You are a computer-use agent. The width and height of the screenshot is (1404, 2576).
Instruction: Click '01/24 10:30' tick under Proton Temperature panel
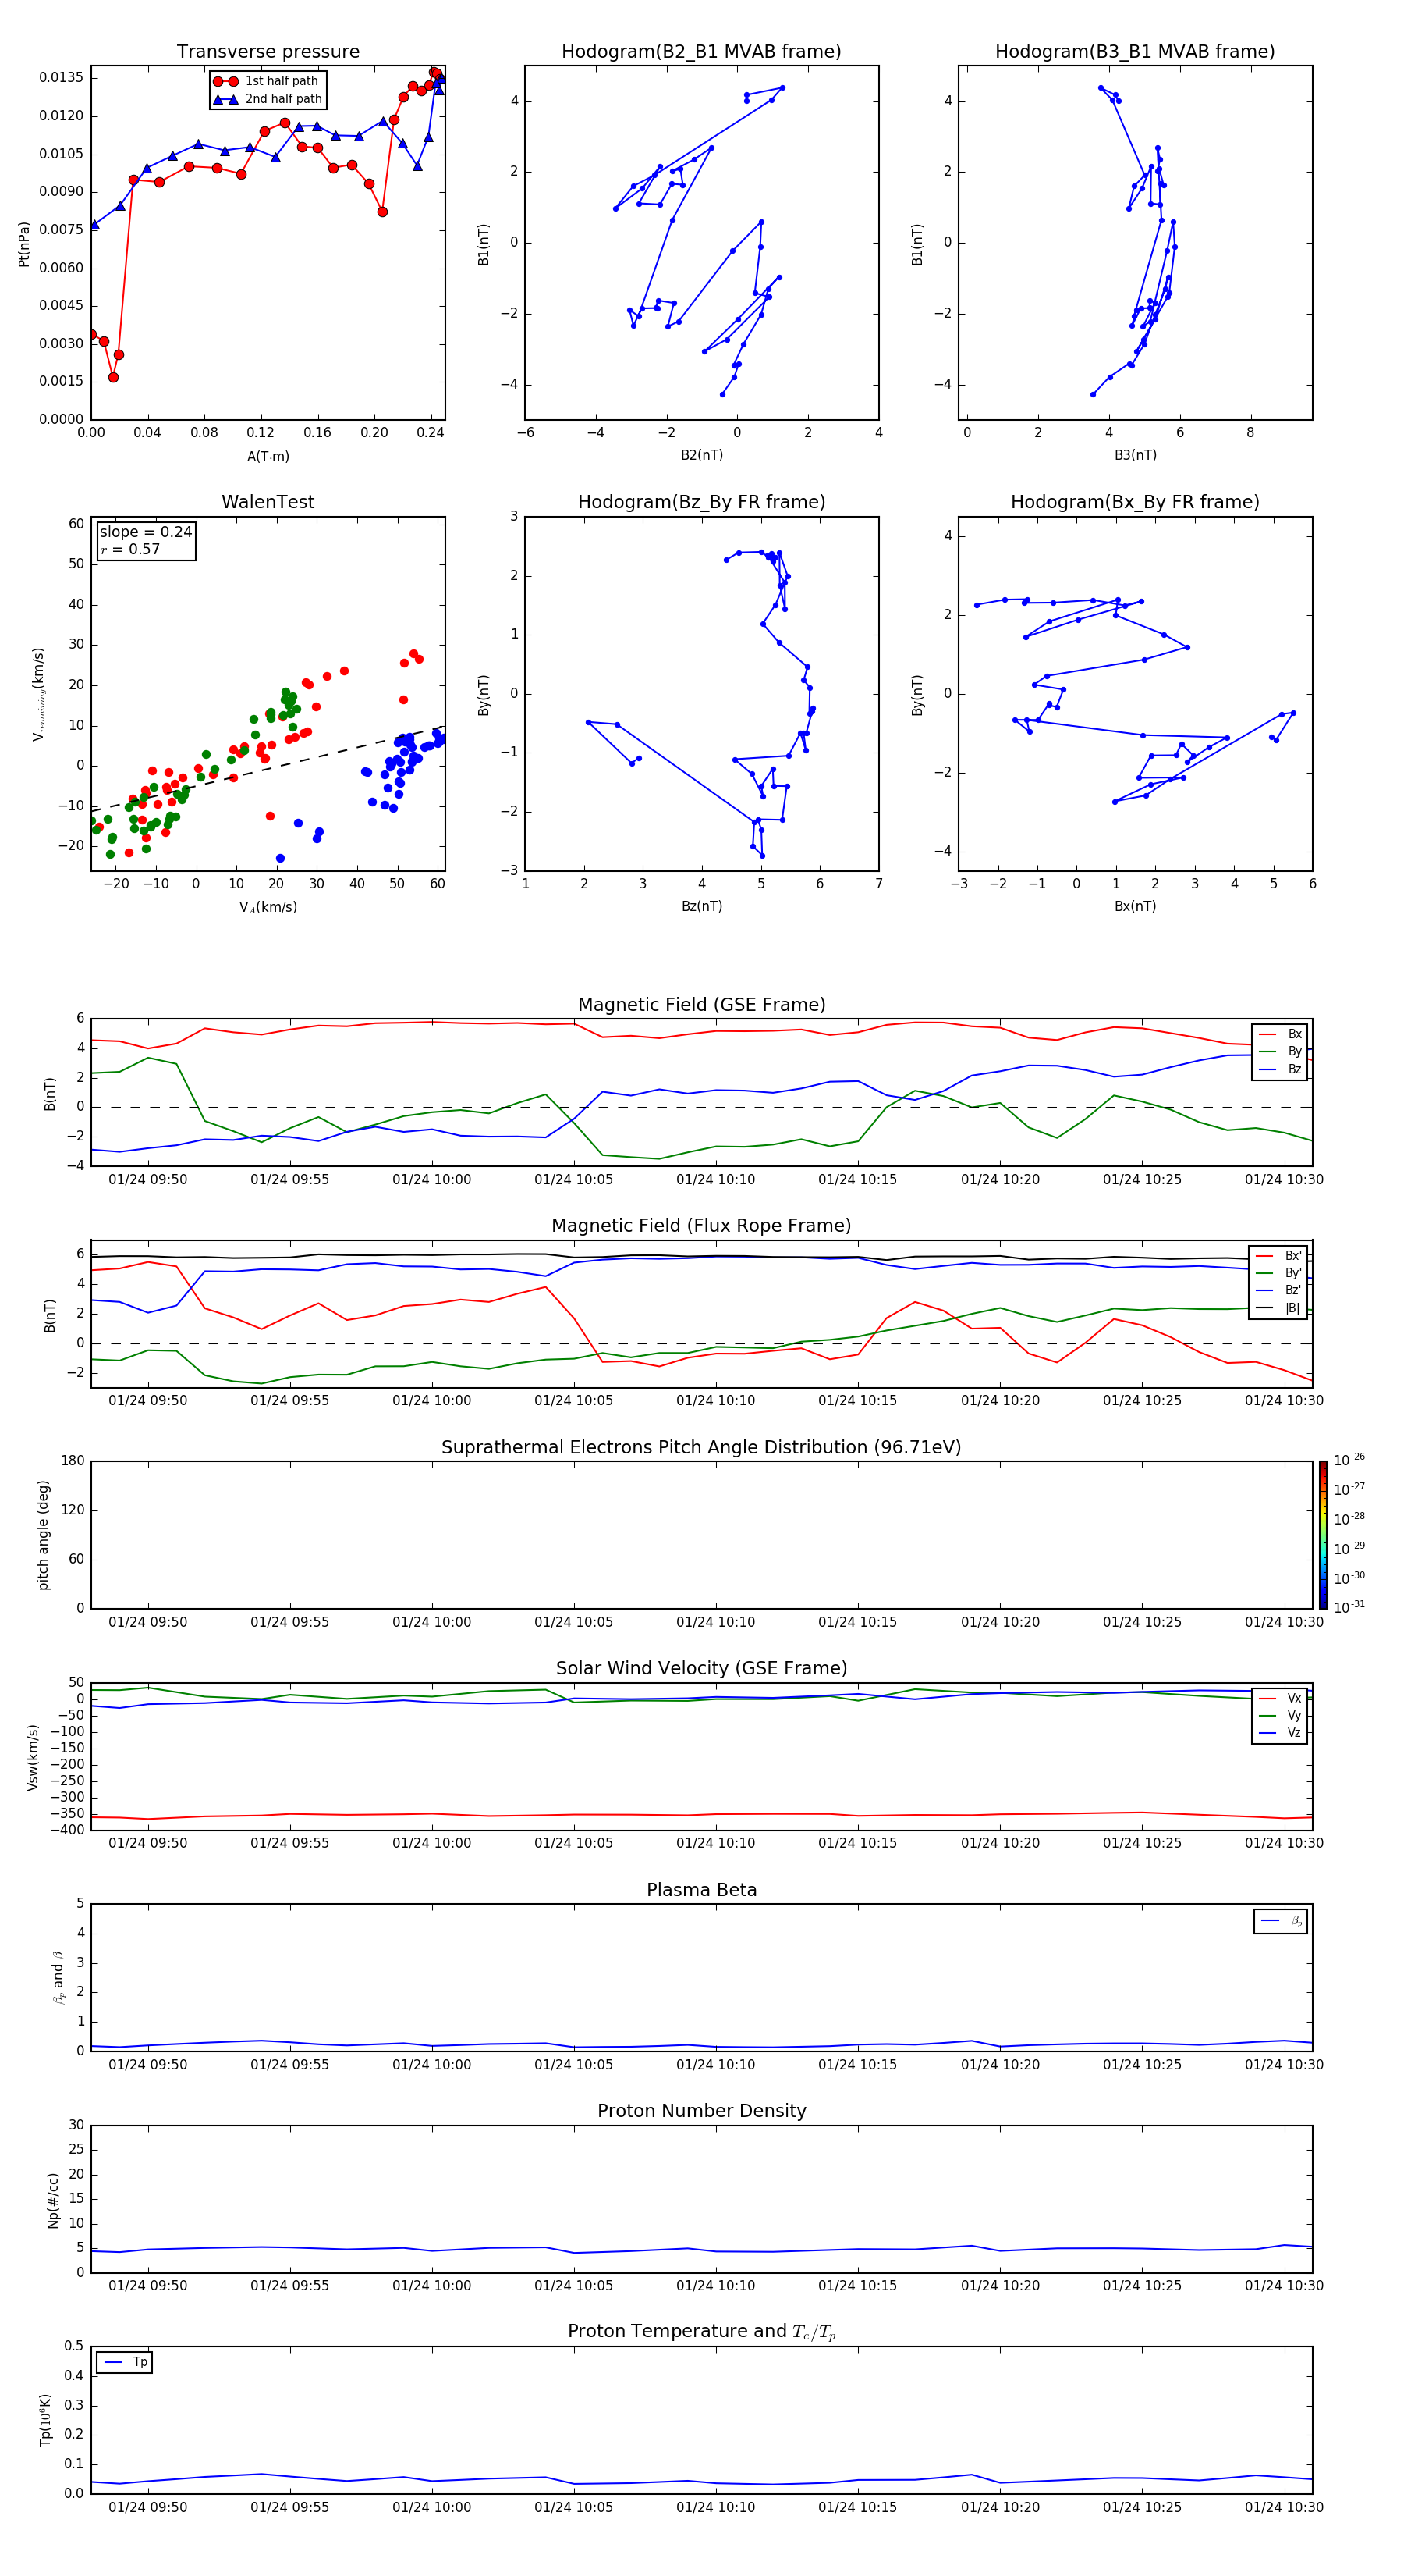pos(1284,2507)
